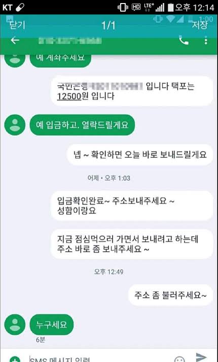Tap the vibrate mode icon in status bar
Image resolution: width=218 pixels, height=362 pixels.
point(123,8)
